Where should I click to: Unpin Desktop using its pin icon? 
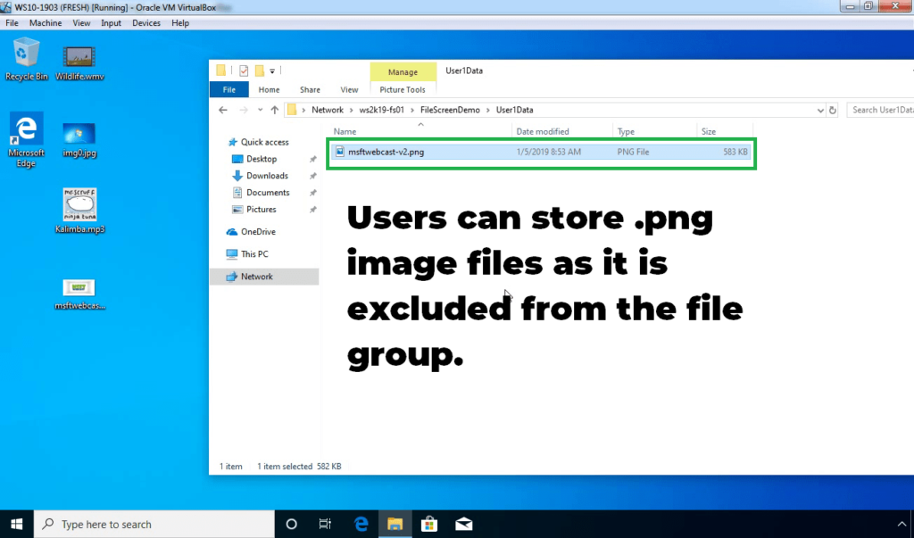313,159
